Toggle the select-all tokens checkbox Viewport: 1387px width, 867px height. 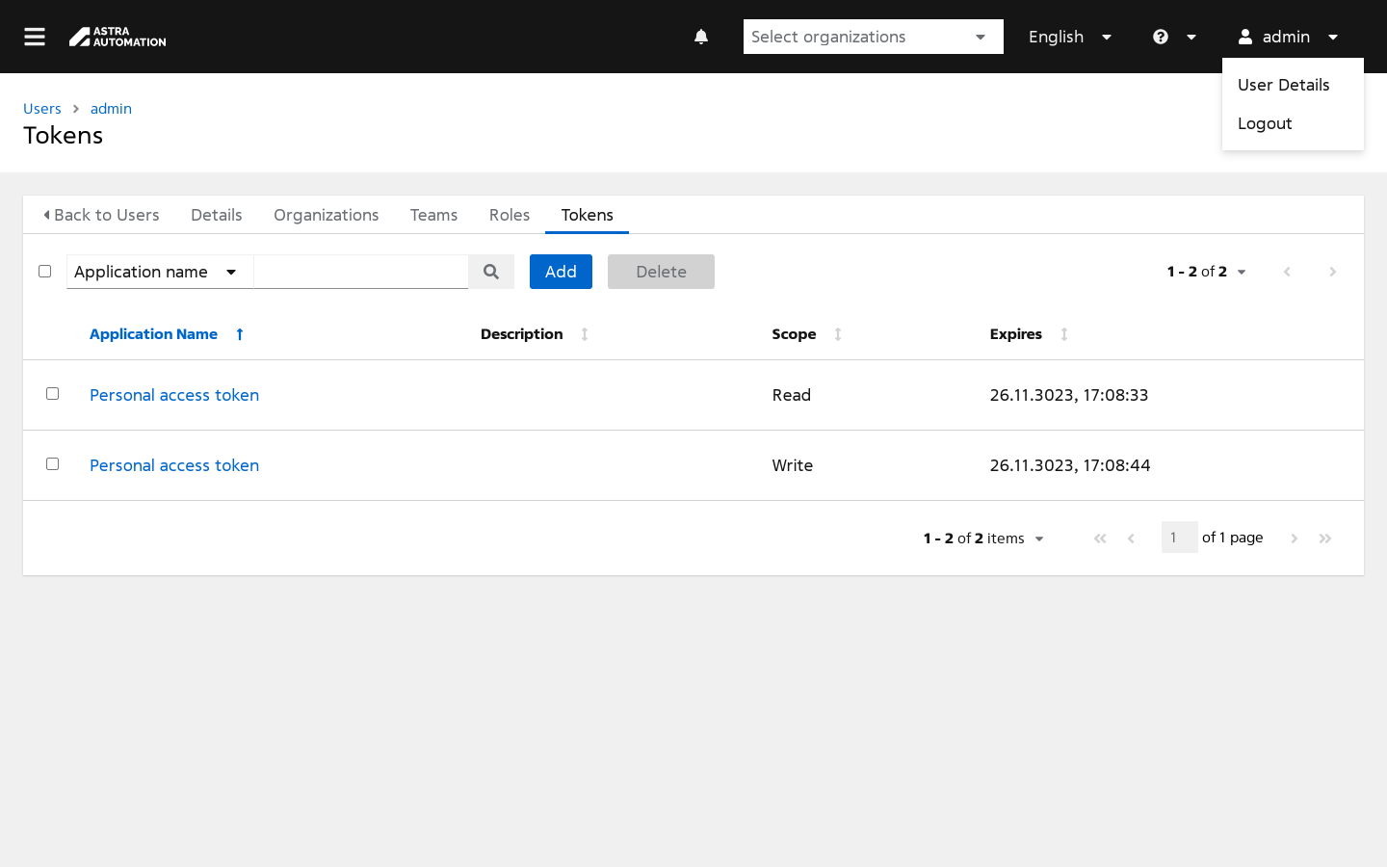tap(44, 272)
